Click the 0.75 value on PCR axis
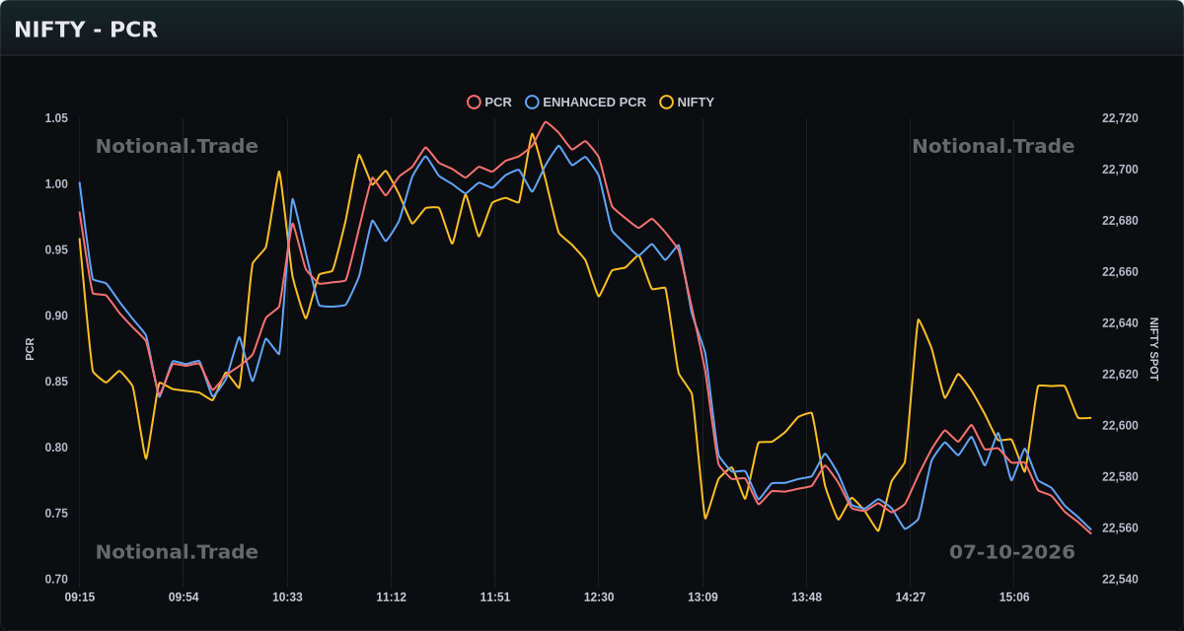The image size is (1184, 631). pyautogui.click(x=56, y=514)
